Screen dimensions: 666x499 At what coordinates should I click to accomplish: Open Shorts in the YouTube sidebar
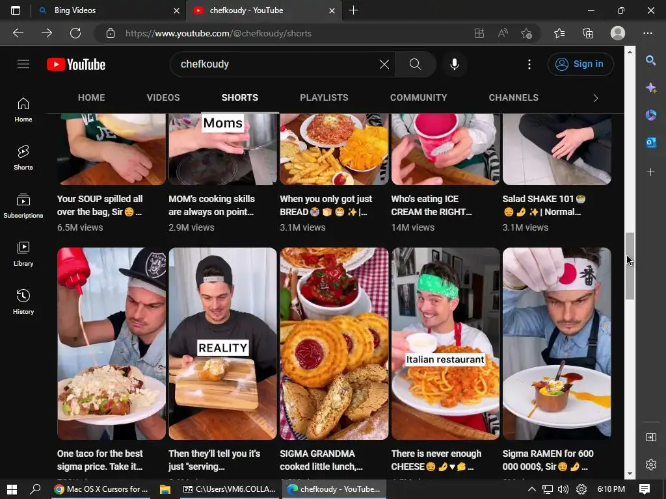pos(23,157)
